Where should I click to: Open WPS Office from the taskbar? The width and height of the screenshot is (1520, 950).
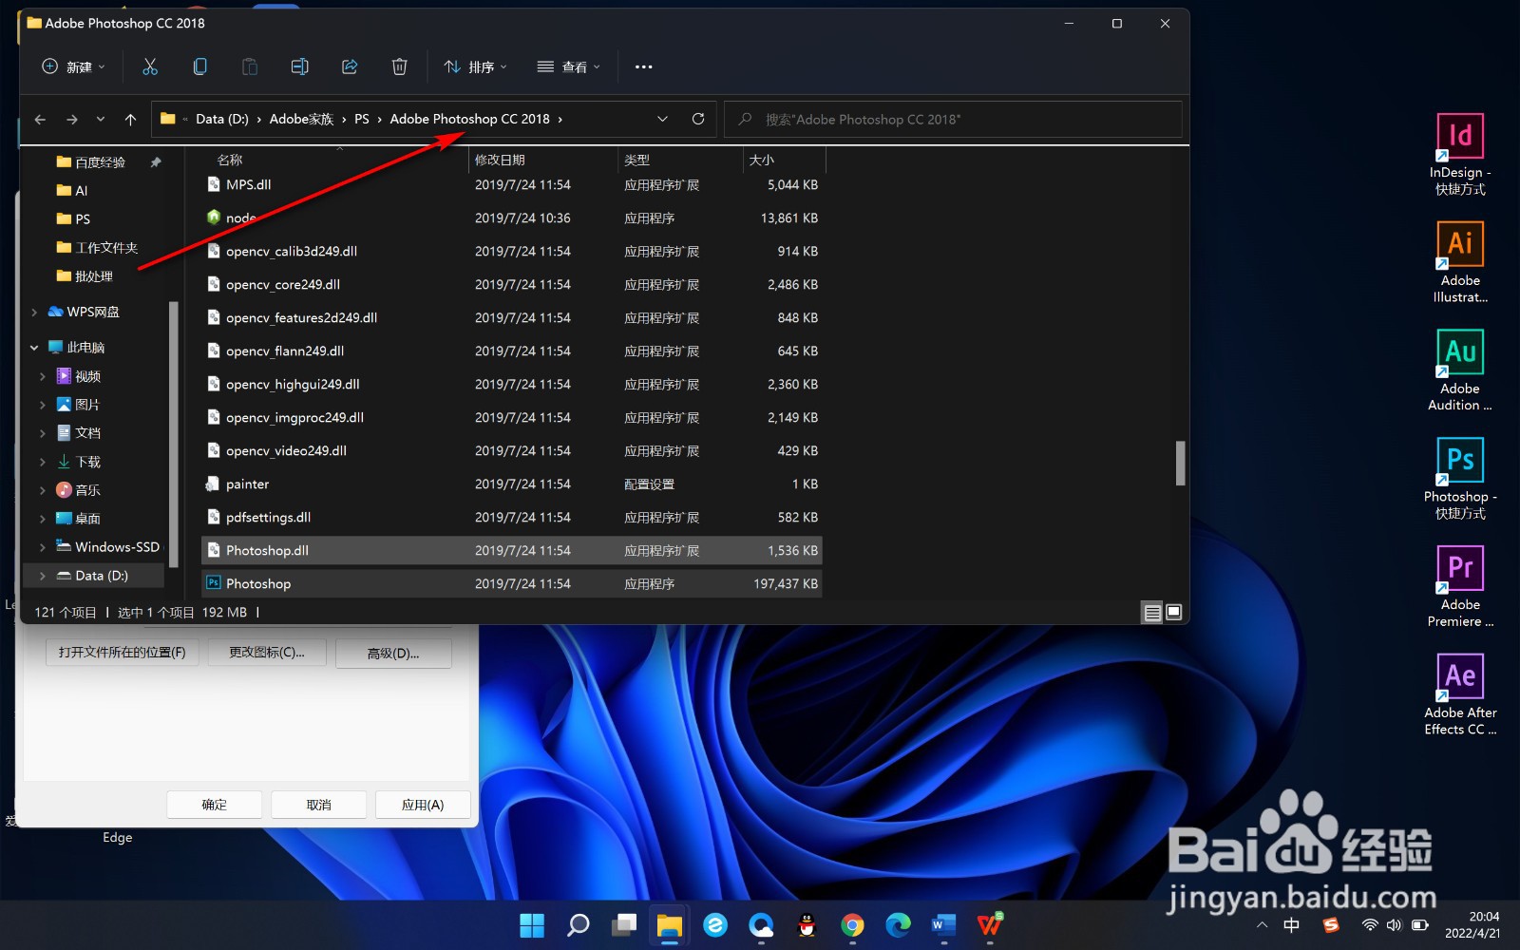[989, 924]
